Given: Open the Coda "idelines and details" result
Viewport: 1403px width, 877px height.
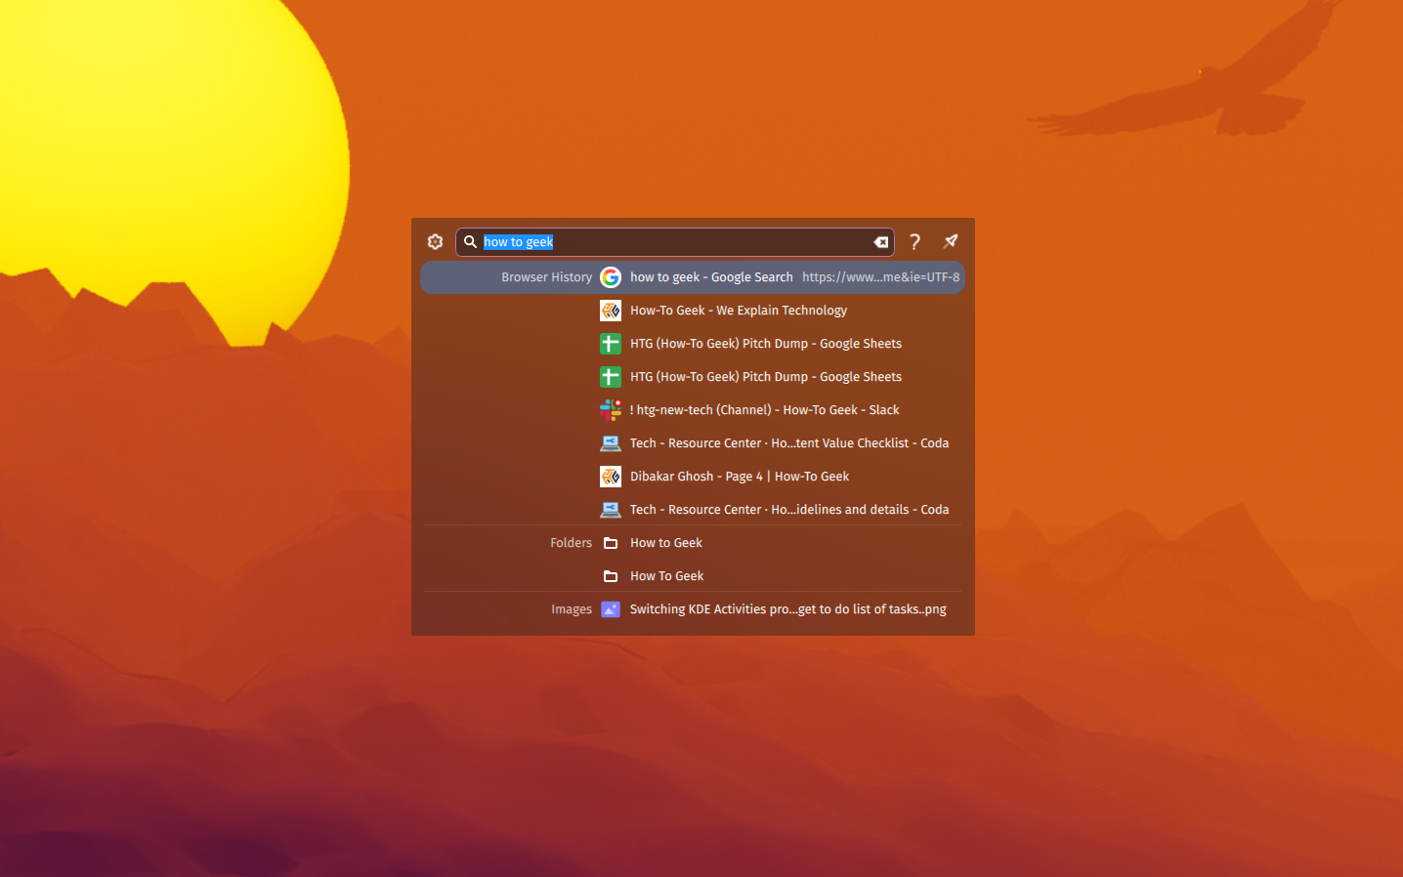Looking at the screenshot, I should coord(693,510).
